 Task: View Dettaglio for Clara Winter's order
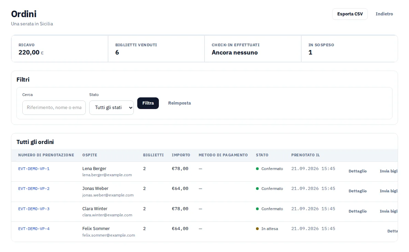click(358, 211)
